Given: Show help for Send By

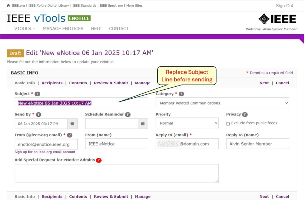Looking at the screenshot, I should tap(38, 115).
